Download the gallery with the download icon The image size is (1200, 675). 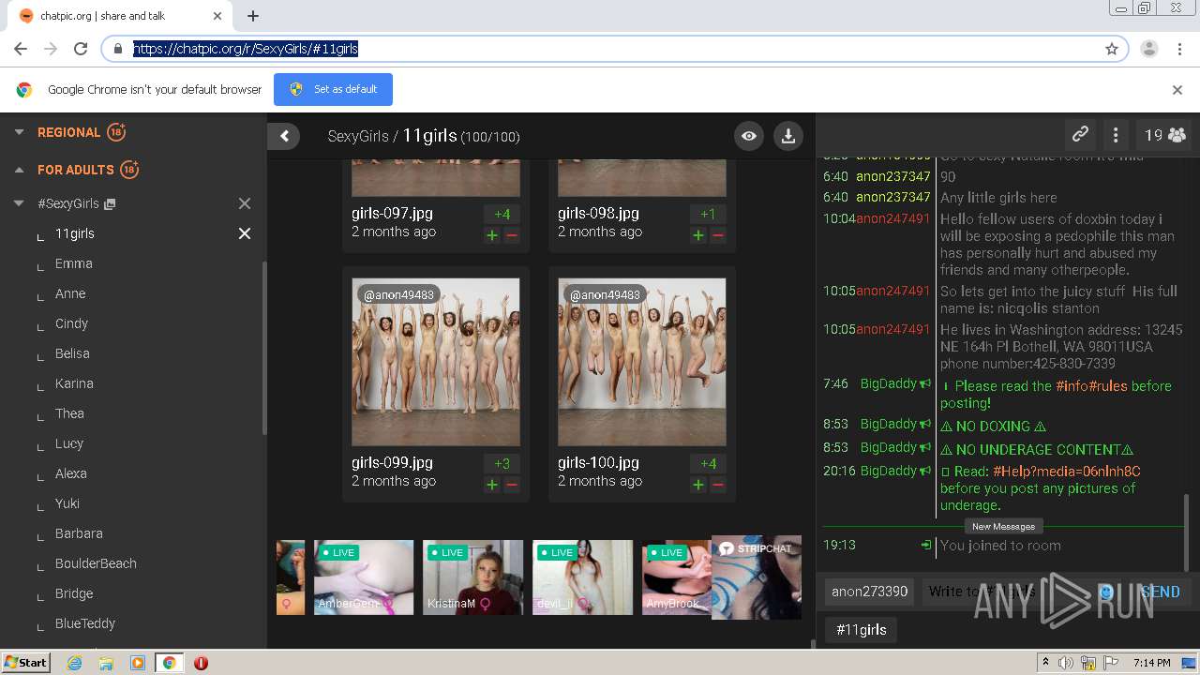tap(788, 136)
